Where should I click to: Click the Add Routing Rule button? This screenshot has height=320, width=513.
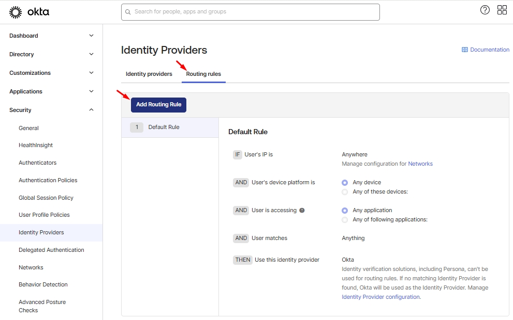[x=158, y=105]
